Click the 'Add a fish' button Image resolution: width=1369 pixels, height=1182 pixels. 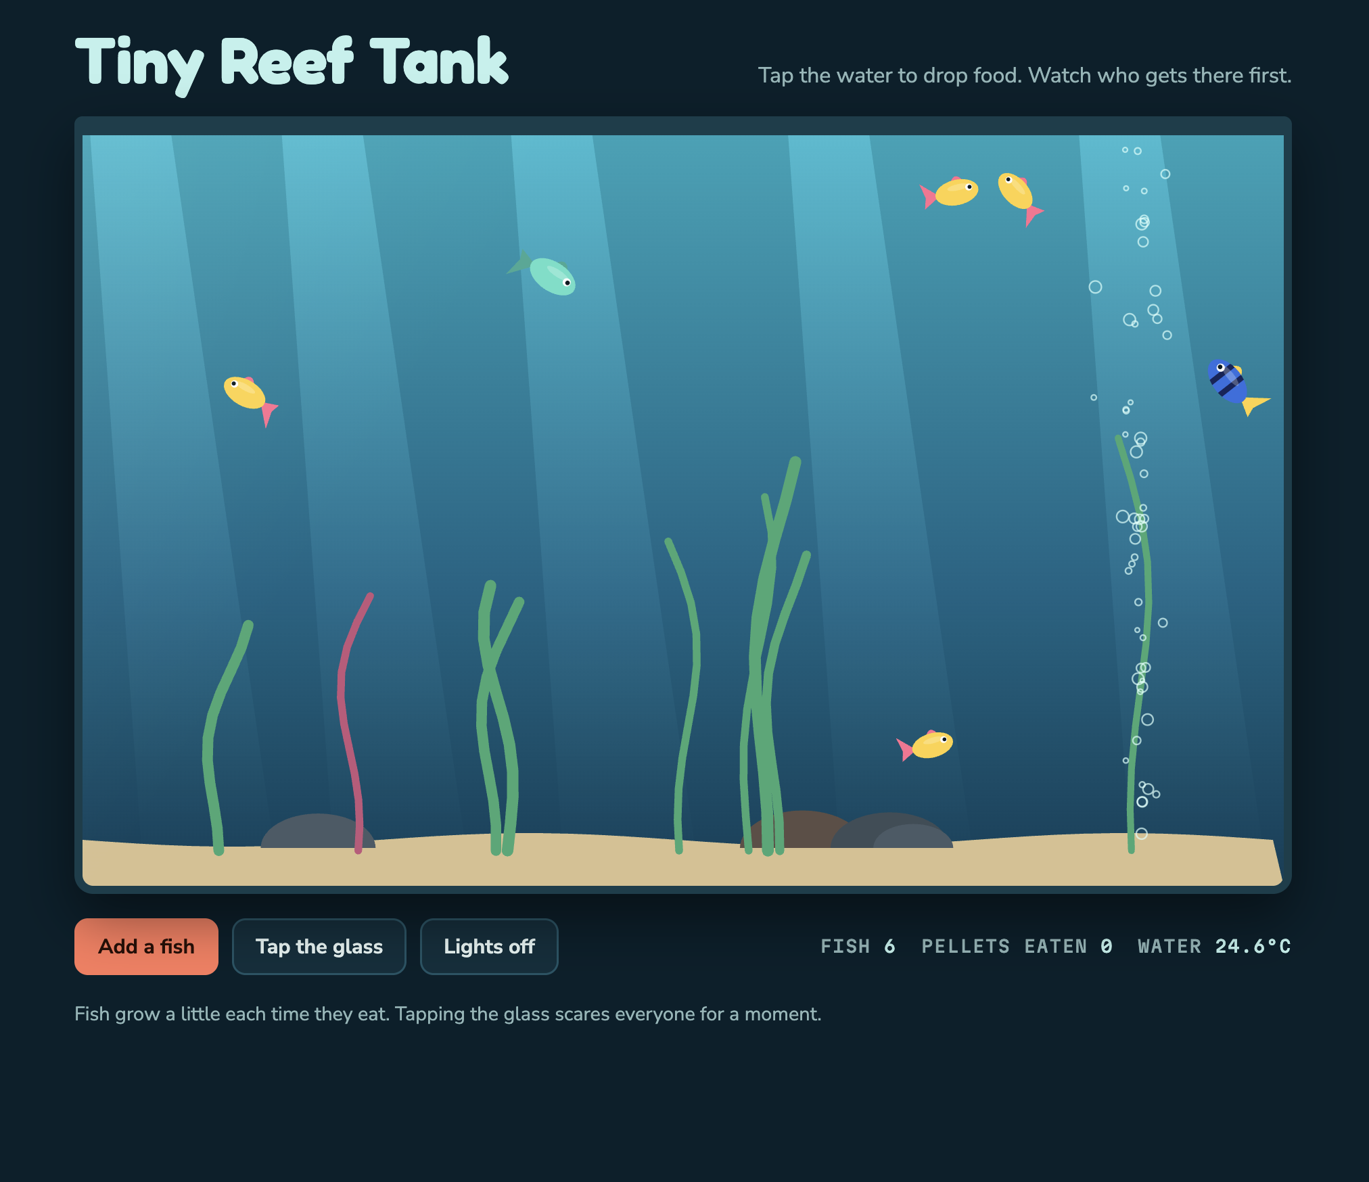[146, 946]
